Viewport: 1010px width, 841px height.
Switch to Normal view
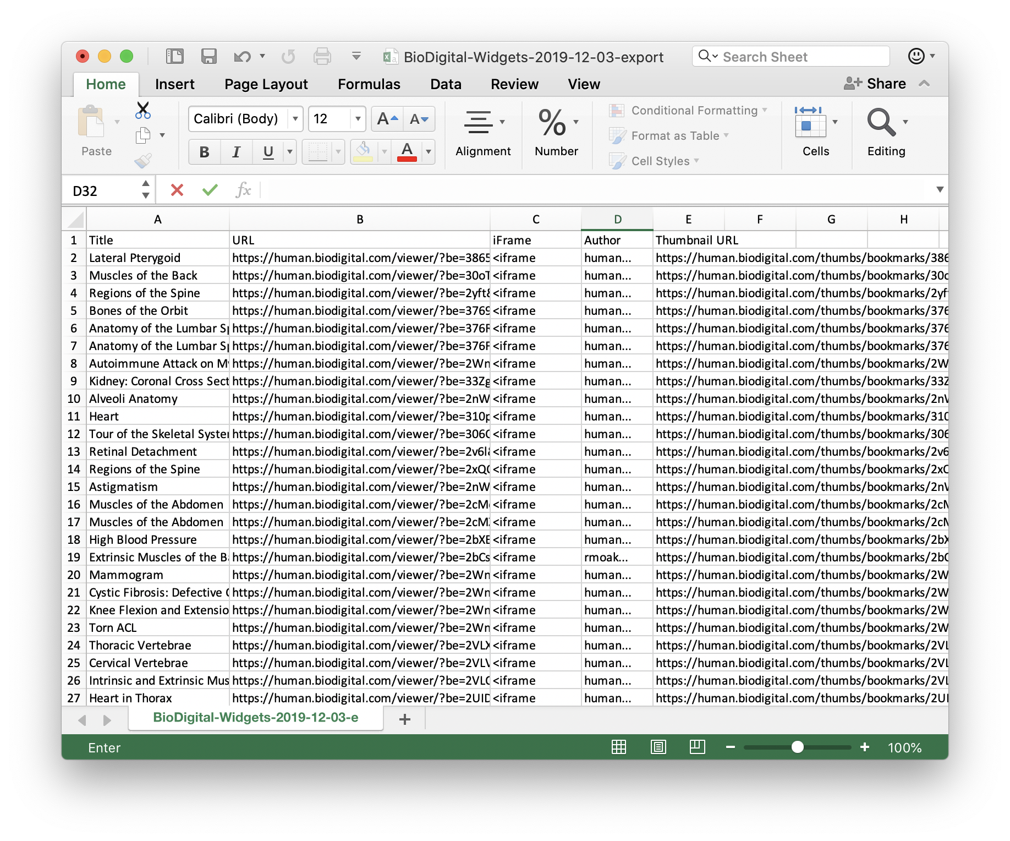[x=619, y=747]
